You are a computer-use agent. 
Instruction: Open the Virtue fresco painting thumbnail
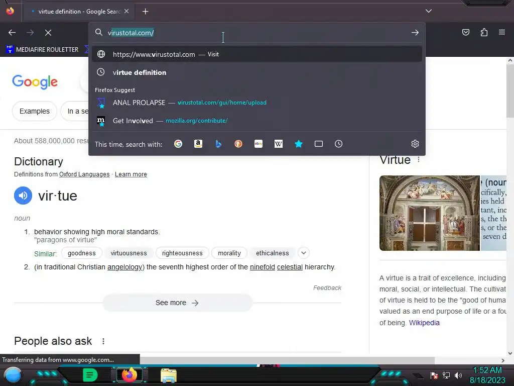coord(430,213)
